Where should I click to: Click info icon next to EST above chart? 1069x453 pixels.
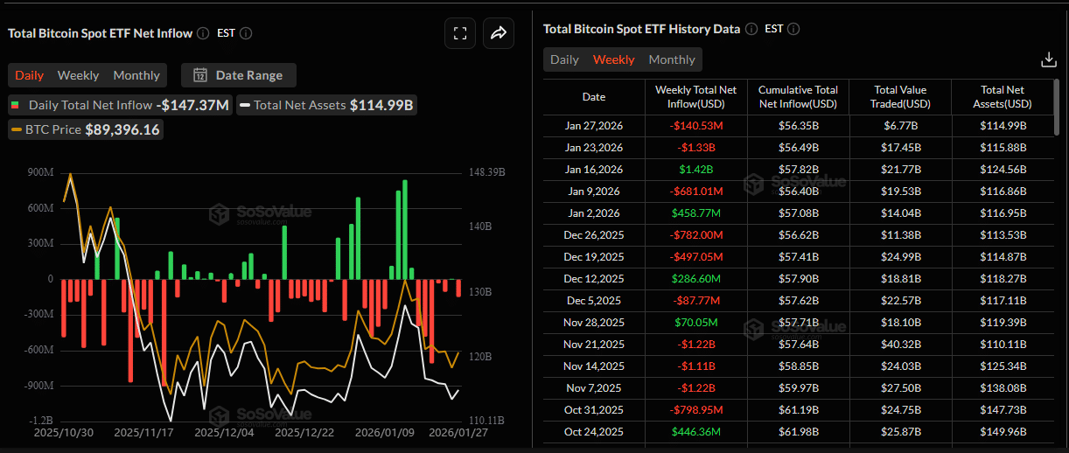tap(246, 33)
